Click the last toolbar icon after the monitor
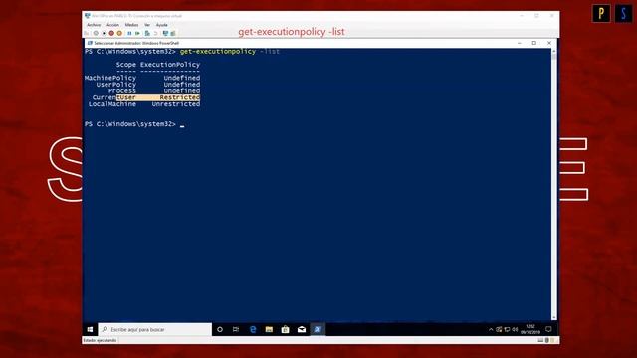The width and height of the screenshot is (637, 358). coord(173,33)
